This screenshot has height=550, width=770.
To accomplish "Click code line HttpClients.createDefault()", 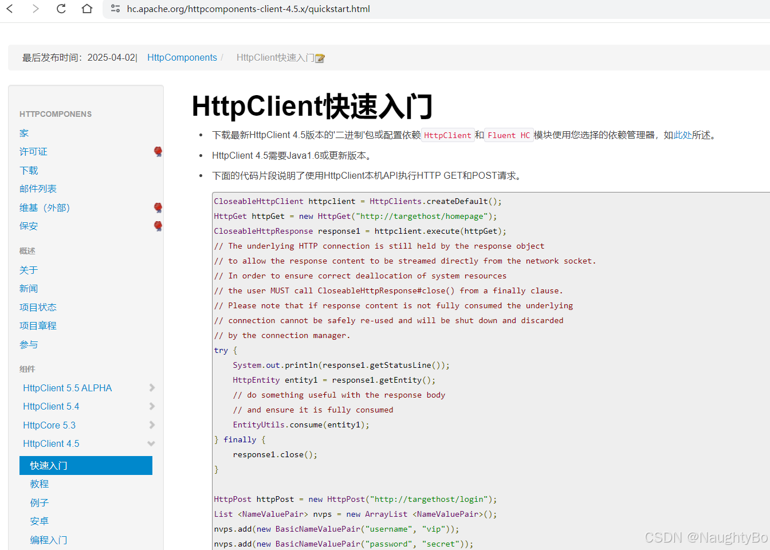I will [357, 201].
